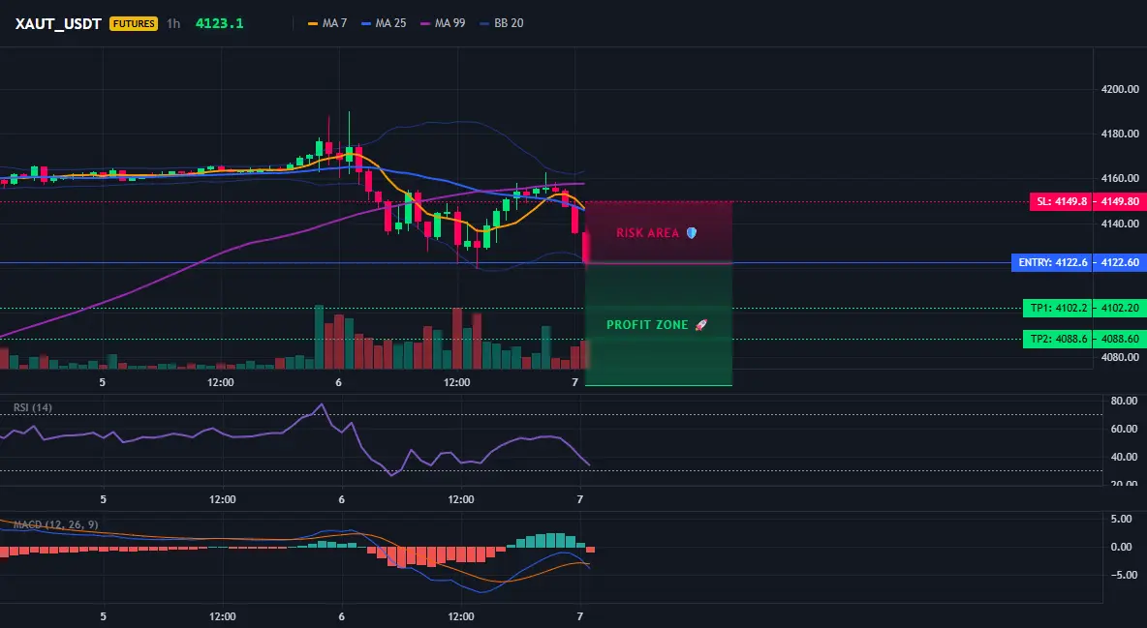Click the 4122.60 entry axis price
Viewport: 1147px width, 628px height.
click(x=1119, y=262)
